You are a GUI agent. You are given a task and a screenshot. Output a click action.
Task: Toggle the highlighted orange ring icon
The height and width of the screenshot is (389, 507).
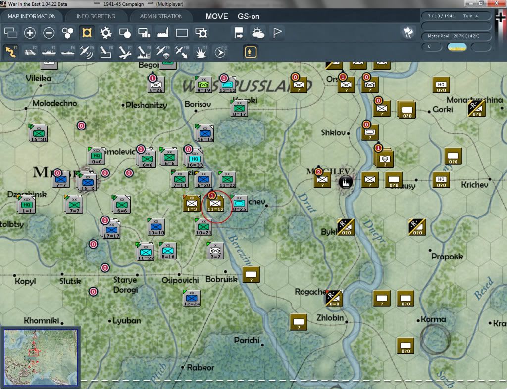87,33
